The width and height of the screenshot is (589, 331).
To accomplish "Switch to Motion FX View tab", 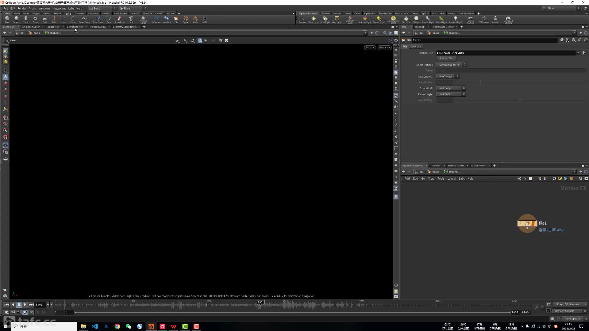I will click(98, 27).
